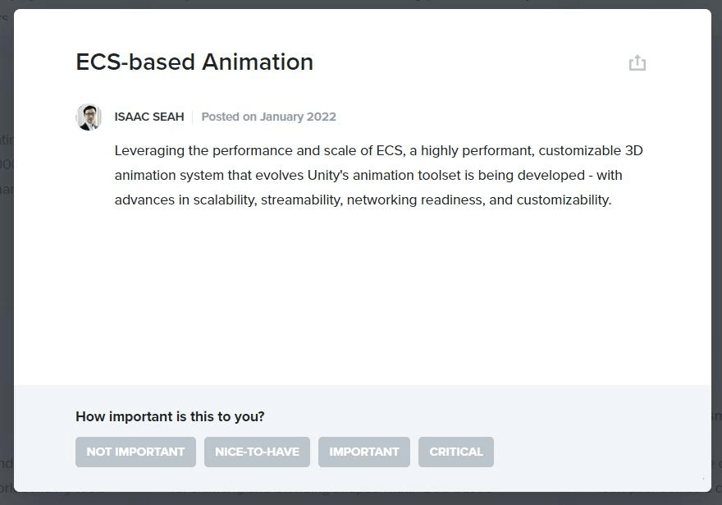Rate the feature as Not Important
The image size is (722, 505).
coord(136,452)
